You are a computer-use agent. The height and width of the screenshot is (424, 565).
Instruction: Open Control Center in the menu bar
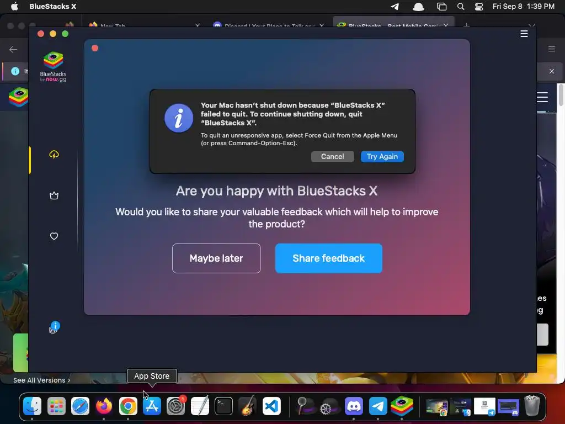pyautogui.click(x=479, y=7)
